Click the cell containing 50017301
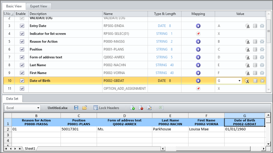 (79, 129)
